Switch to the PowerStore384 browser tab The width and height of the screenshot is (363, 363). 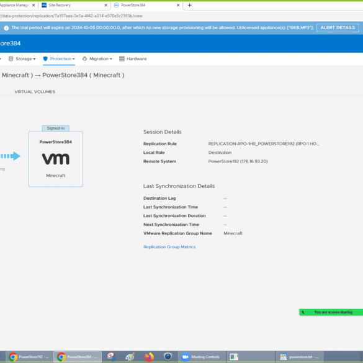click(147, 5)
